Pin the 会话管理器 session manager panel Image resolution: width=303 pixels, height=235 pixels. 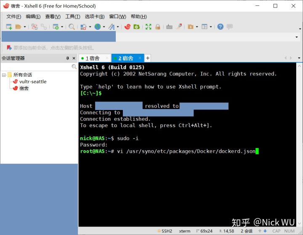click(x=67, y=58)
